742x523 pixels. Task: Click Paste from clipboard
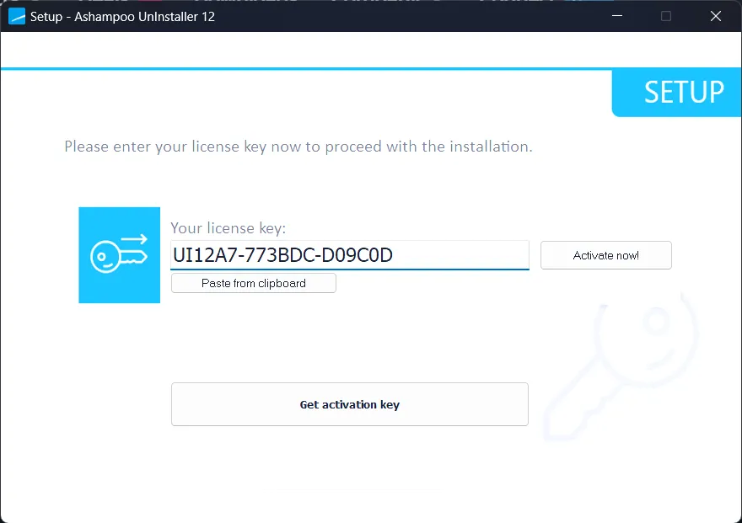pyautogui.click(x=253, y=283)
